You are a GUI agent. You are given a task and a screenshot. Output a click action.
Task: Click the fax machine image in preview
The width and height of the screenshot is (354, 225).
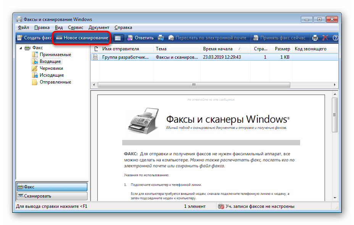[144, 121]
